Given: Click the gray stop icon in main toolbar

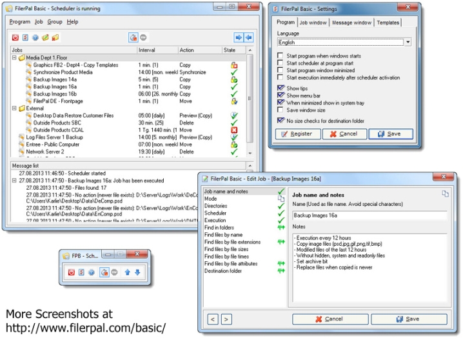Looking at the screenshot, I should click(144, 37).
